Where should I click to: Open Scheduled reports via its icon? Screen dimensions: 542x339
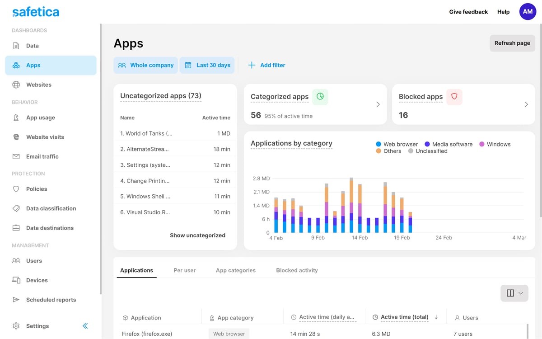16,300
